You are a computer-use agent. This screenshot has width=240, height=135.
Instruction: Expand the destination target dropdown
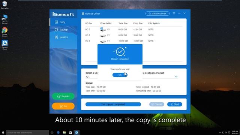point(176,76)
